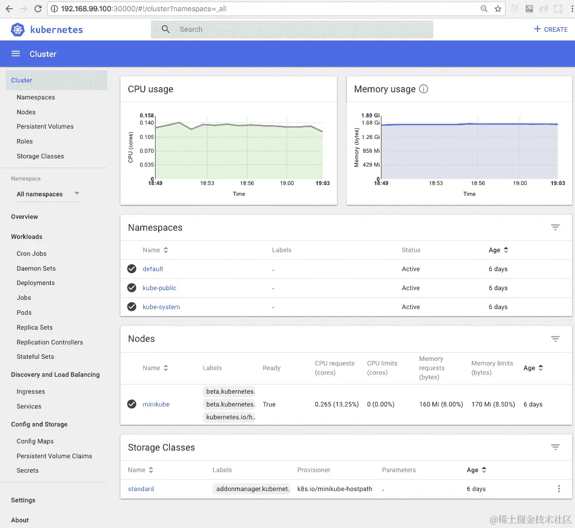Viewport: 575px width, 528px height.
Task: Open the kube-system namespace link
Action: point(161,307)
